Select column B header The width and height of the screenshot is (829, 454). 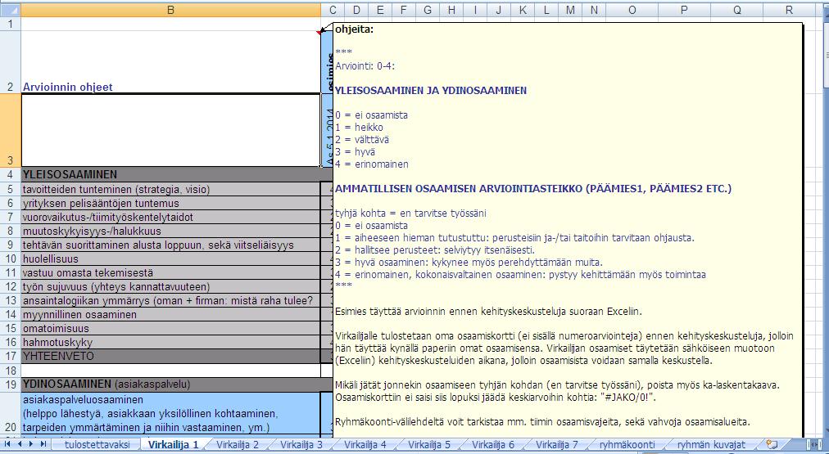[x=170, y=10]
